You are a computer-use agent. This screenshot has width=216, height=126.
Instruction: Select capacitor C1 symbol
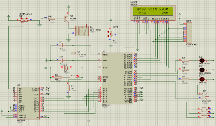(x=62, y=45)
